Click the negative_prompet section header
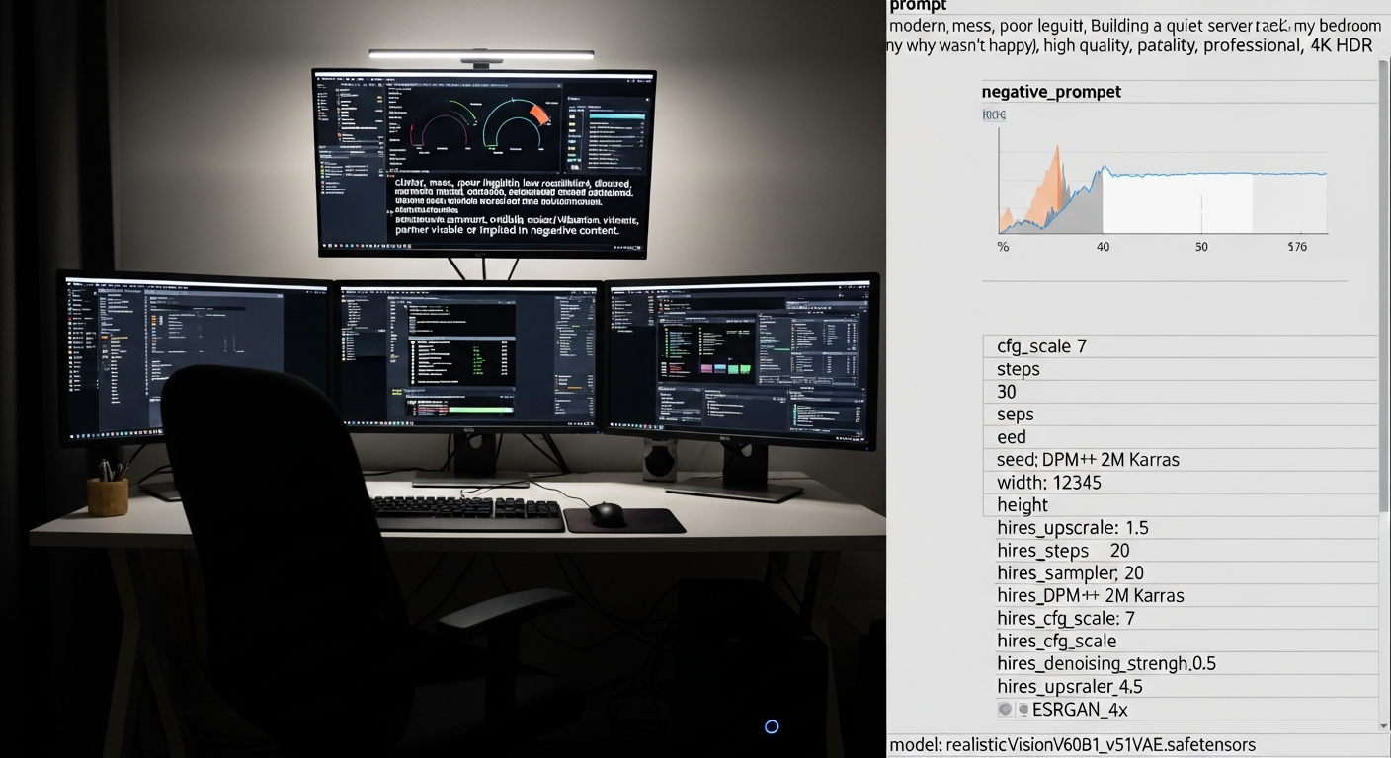 [1051, 92]
